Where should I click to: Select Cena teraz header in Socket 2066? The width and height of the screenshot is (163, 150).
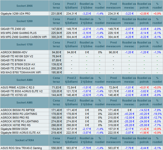(56, 6)
